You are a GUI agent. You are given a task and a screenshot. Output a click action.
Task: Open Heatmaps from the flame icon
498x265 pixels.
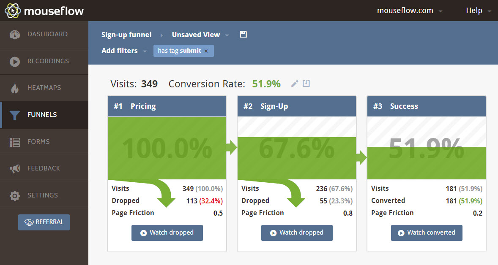[15, 89]
